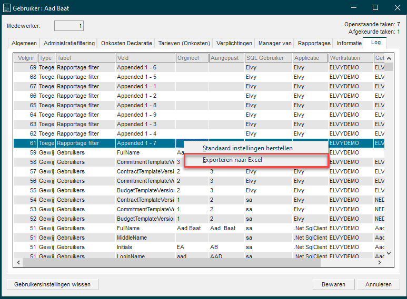Select the cell 'Appended 1 - 3'
This screenshot has height=299, width=407.
tap(145, 124)
